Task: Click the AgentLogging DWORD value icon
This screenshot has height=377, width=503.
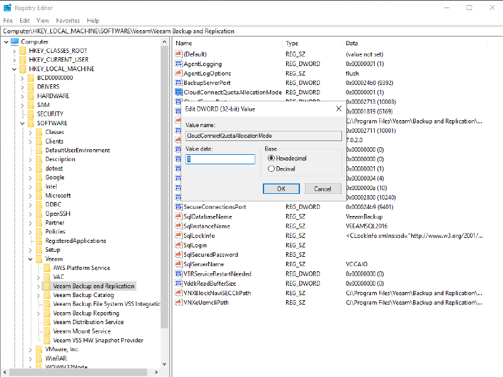Action: pos(179,64)
